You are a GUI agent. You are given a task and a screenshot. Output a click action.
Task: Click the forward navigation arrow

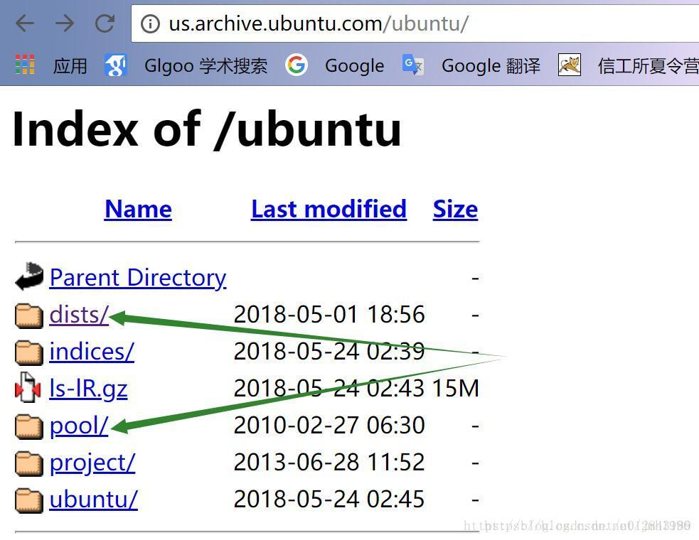(x=65, y=23)
